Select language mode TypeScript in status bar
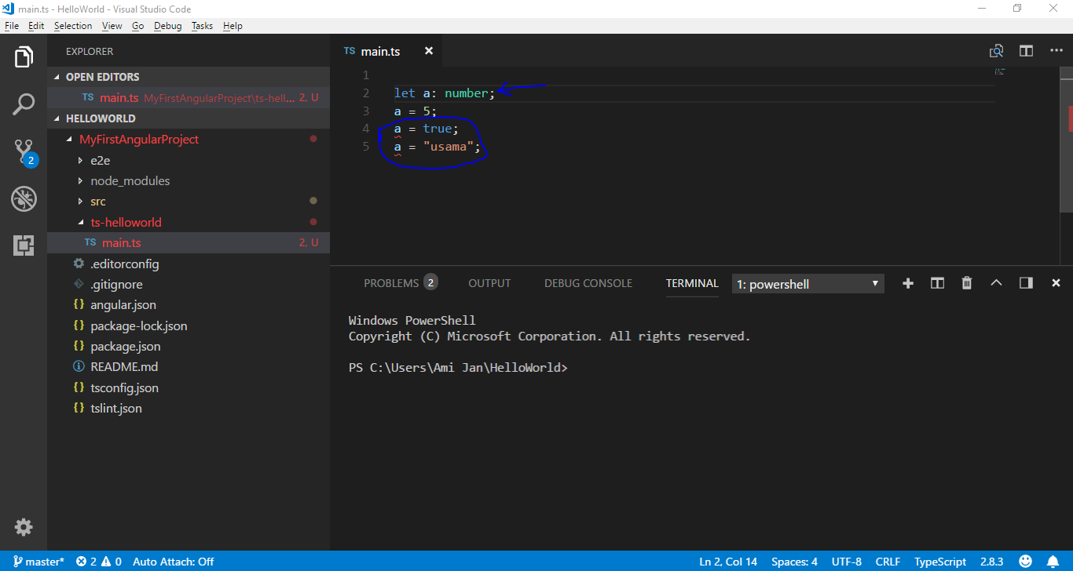 point(940,562)
